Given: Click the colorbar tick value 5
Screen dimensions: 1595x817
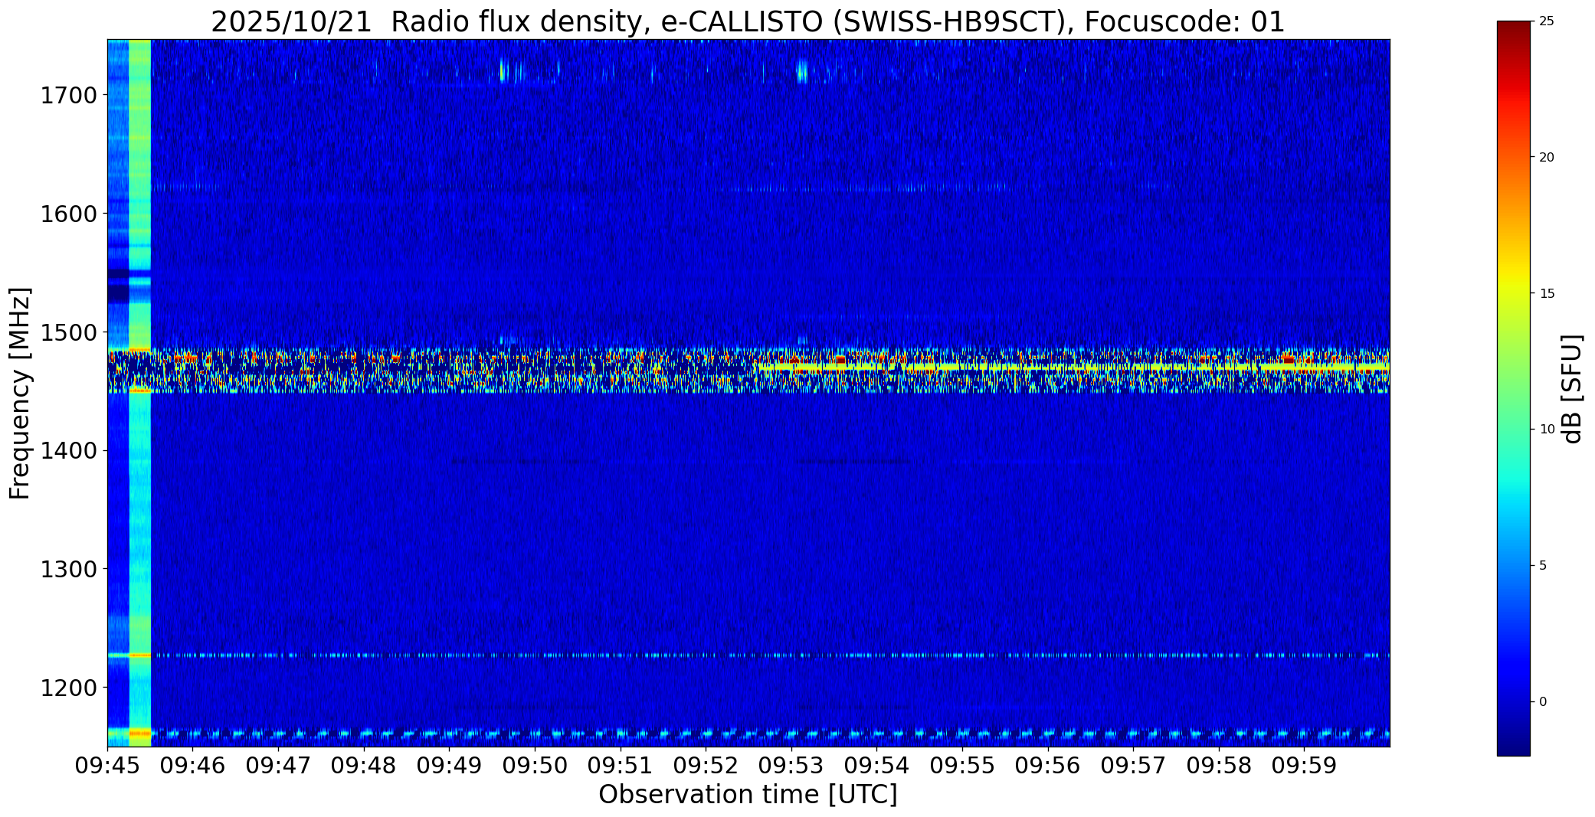Looking at the screenshot, I should pyautogui.click(x=1543, y=566).
